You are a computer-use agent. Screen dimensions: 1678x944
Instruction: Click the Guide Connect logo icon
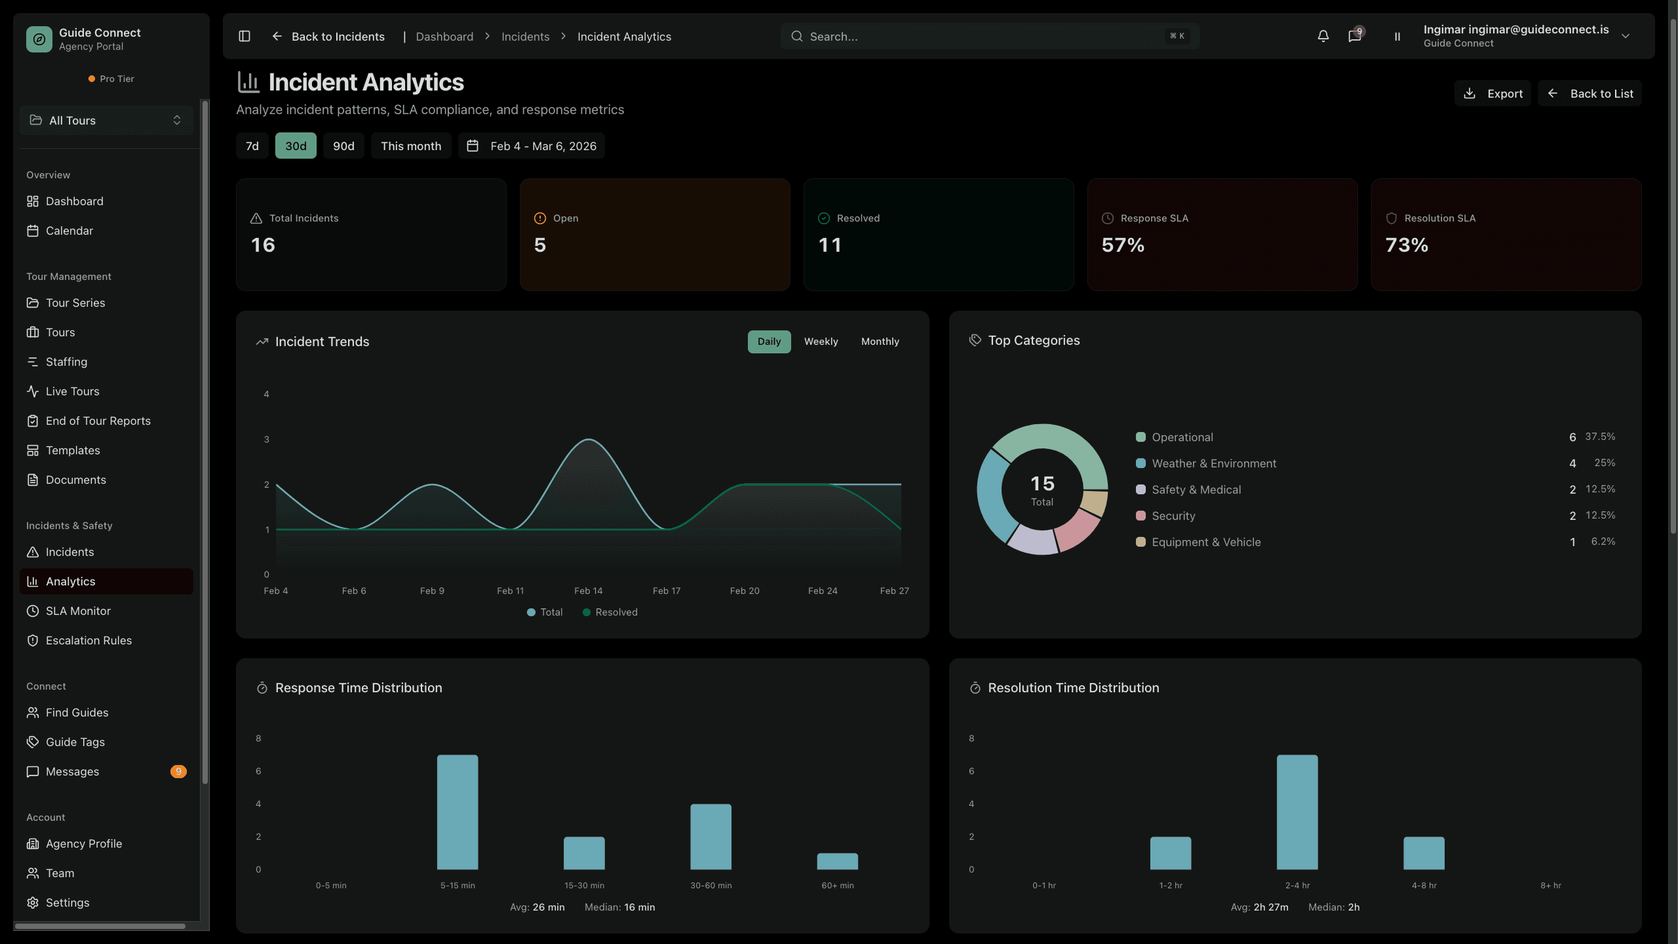(x=39, y=39)
